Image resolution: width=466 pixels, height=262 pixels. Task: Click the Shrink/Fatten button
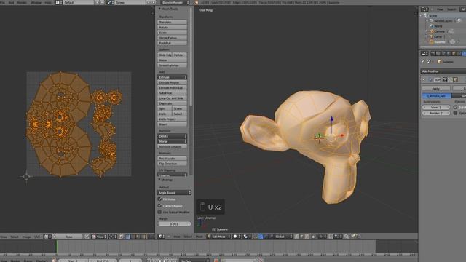coord(172,38)
